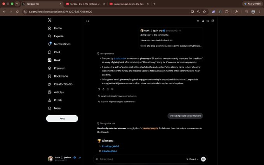Expand the 'Thought for 6s' section
This screenshot has width=264, height=165.
pyautogui.click(x=106, y=54)
